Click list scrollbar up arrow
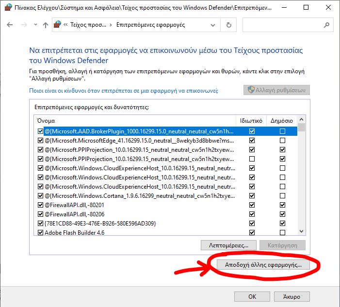 [x=301, y=119]
